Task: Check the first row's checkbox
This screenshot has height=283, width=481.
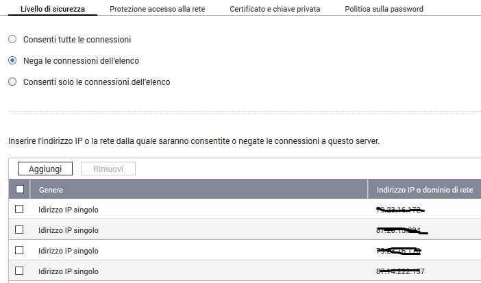Action: click(x=19, y=209)
